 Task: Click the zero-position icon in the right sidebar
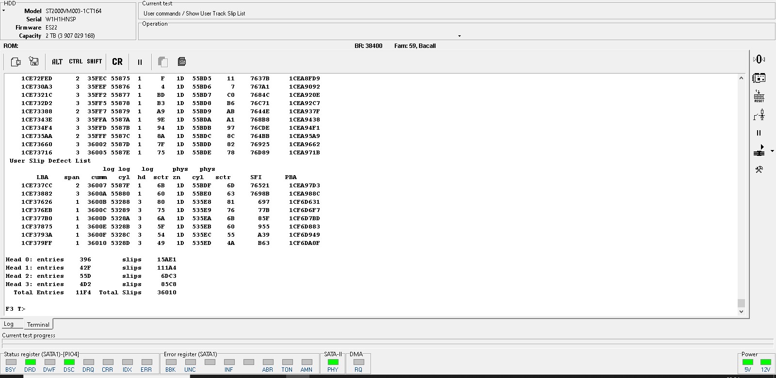click(759, 59)
